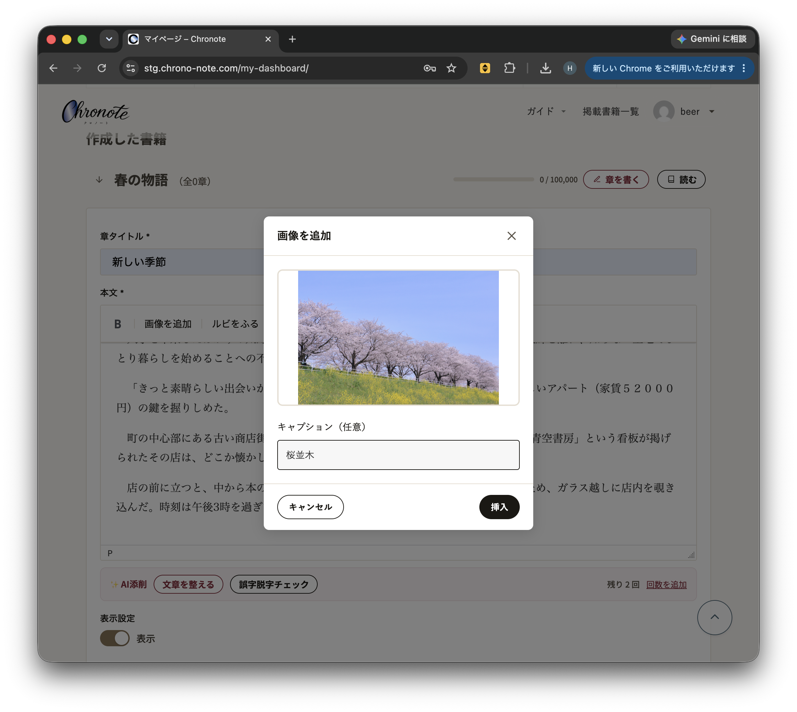The width and height of the screenshot is (797, 712).
Task: Click the 挿入 button
Action: (x=499, y=507)
